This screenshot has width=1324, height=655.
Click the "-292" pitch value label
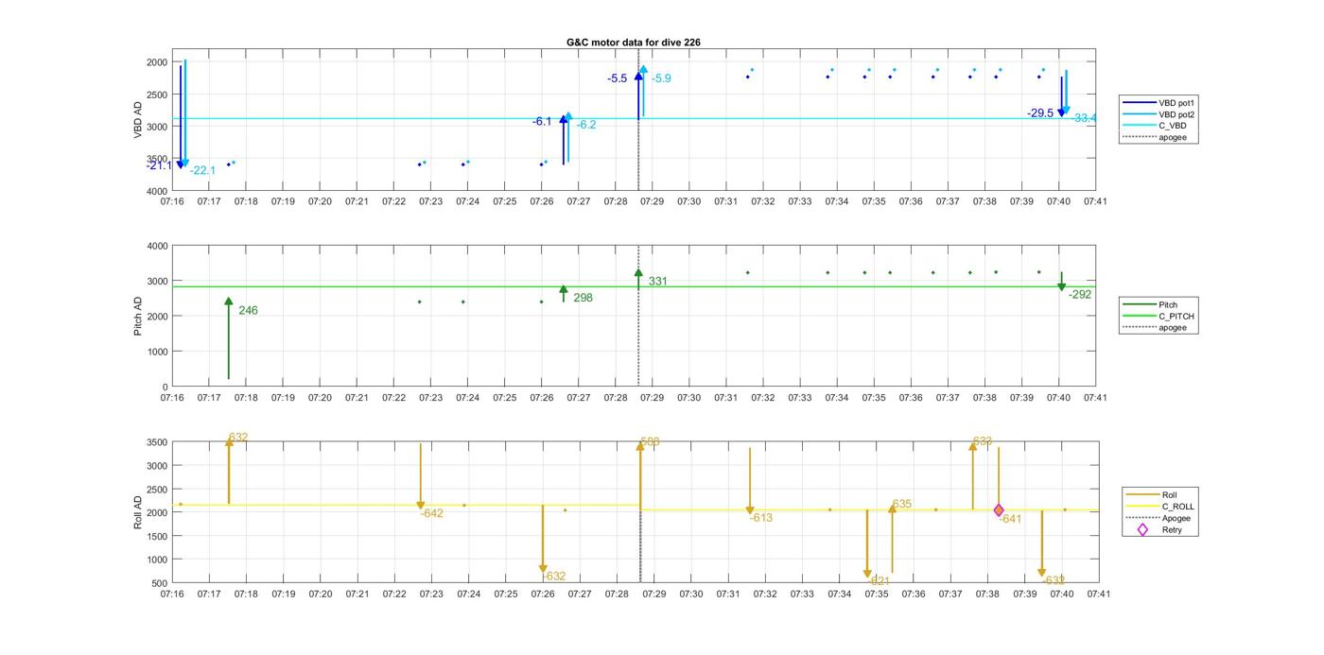(1080, 295)
